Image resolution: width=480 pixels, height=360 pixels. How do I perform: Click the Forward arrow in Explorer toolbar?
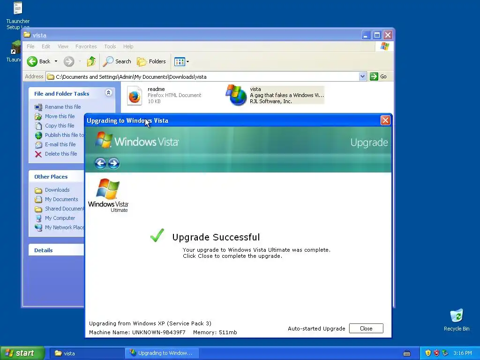pos(69,61)
